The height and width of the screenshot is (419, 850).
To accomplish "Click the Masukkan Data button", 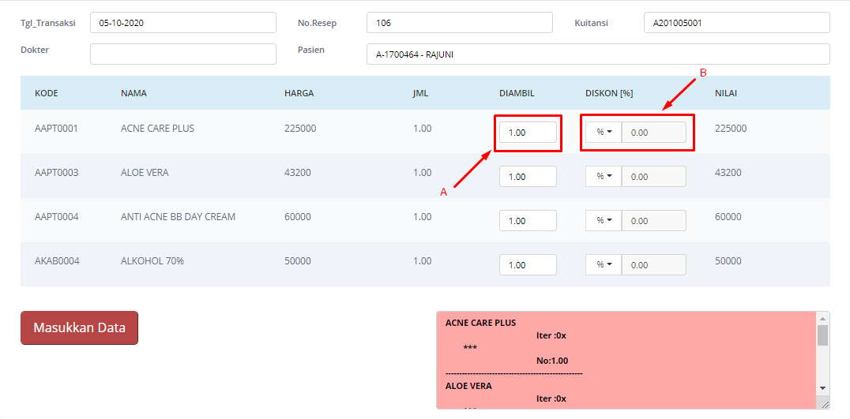I will [x=79, y=328].
